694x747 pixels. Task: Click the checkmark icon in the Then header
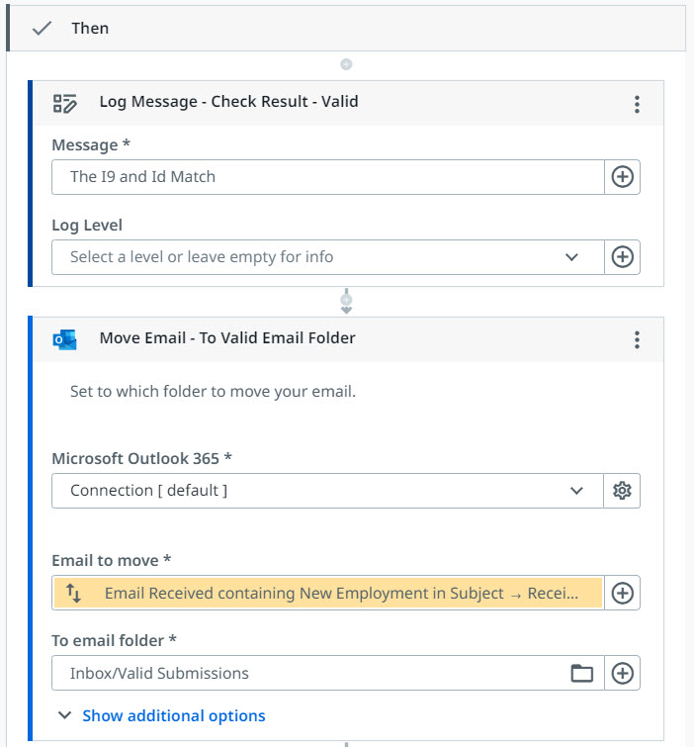(42, 29)
